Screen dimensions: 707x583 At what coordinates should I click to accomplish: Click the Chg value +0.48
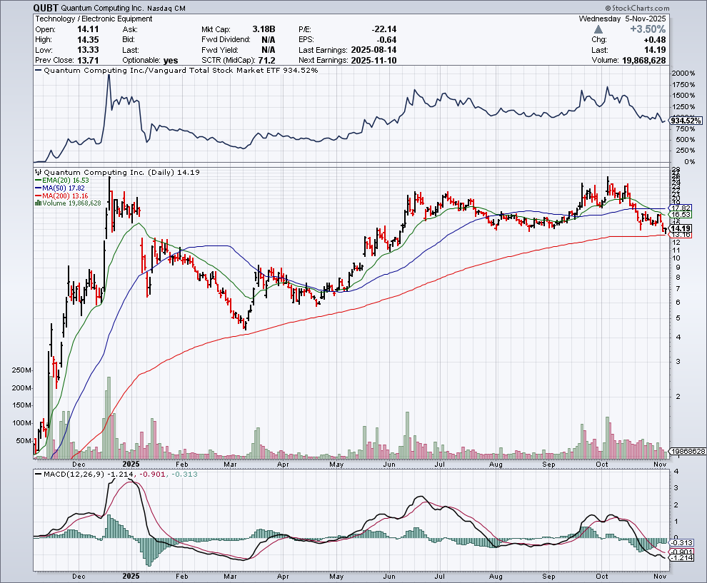pyautogui.click(x=655, y=40)
